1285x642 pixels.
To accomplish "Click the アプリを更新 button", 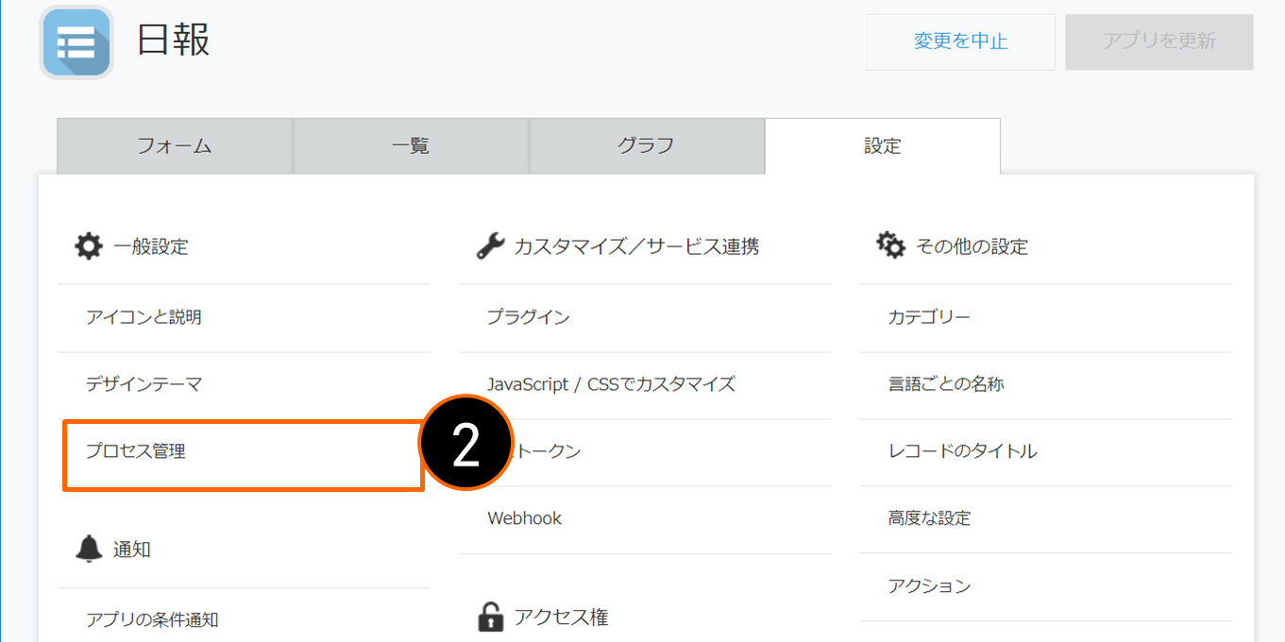I will tap(1158, 42).
